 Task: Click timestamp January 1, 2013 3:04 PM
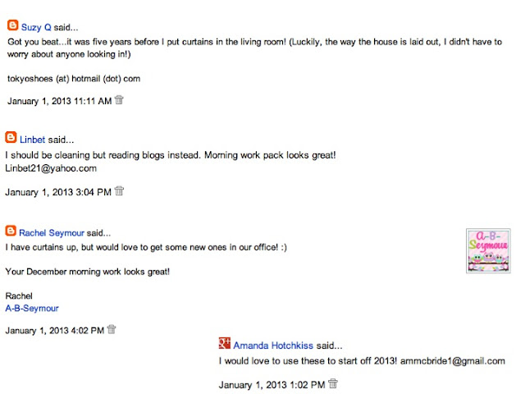[x=57, y=192]
